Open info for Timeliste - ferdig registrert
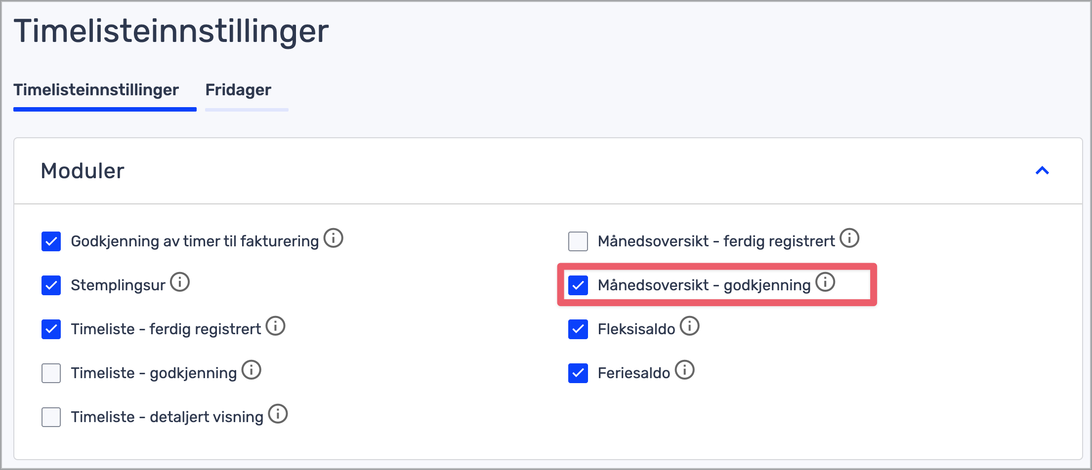1092x470 pixels. tap(276, 326)
